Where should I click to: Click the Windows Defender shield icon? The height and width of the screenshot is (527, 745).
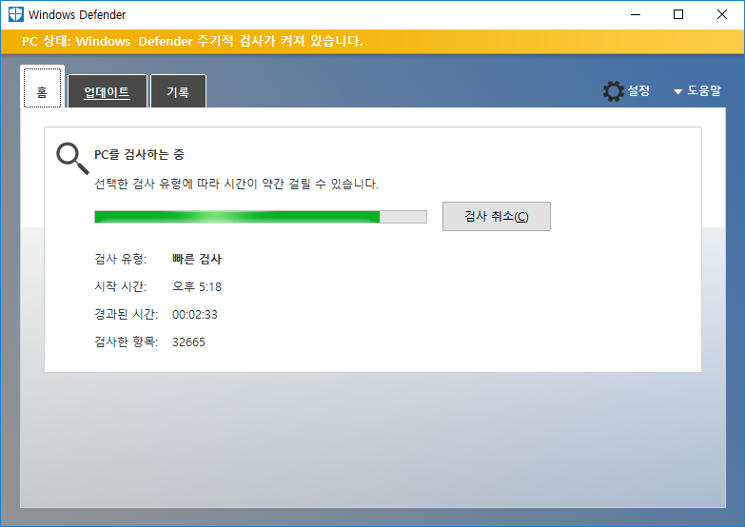(x=15, y=14)
